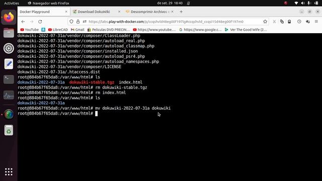Open System Monitor from the dock
This screenshot has width=322, height=181.
pyautogui.click(x=9, y=95)
